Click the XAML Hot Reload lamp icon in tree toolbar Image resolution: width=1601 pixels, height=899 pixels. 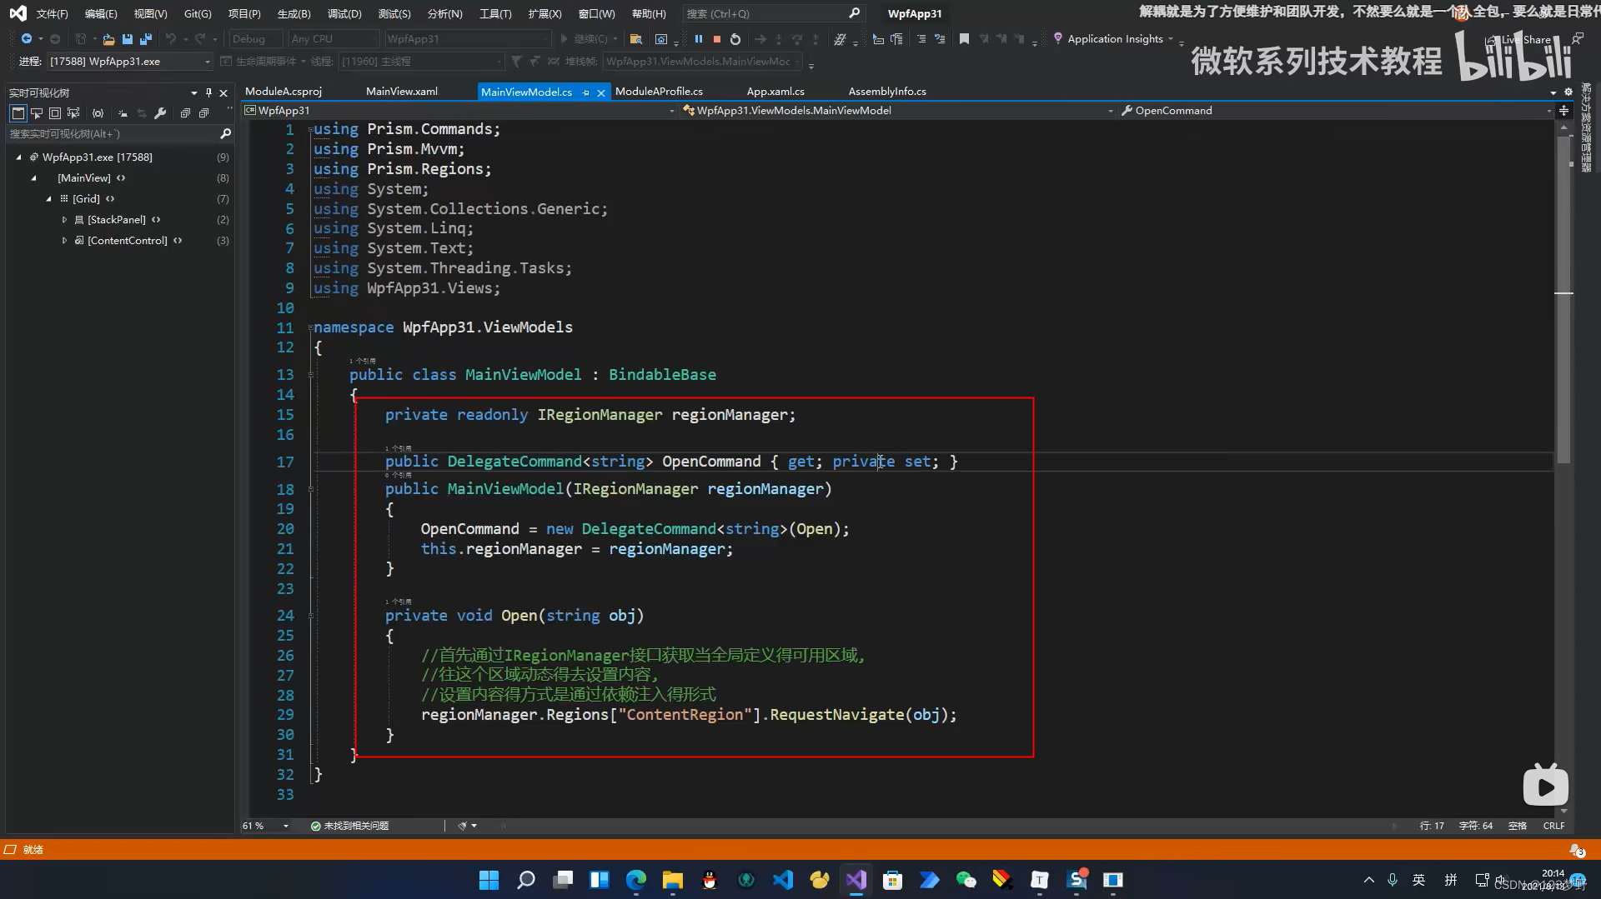123,113
